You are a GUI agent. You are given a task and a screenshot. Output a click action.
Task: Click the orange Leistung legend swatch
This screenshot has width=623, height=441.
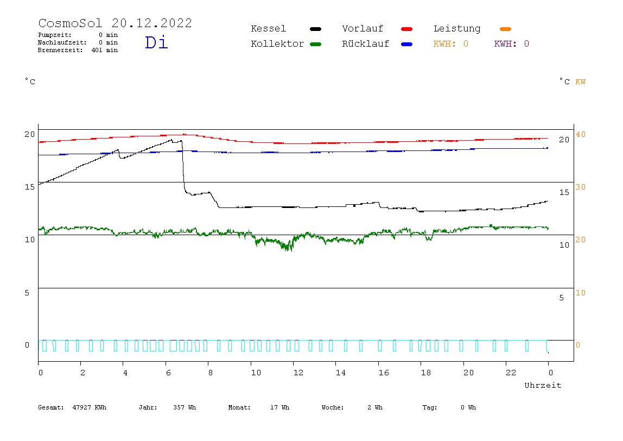click(x=505, y=29)
